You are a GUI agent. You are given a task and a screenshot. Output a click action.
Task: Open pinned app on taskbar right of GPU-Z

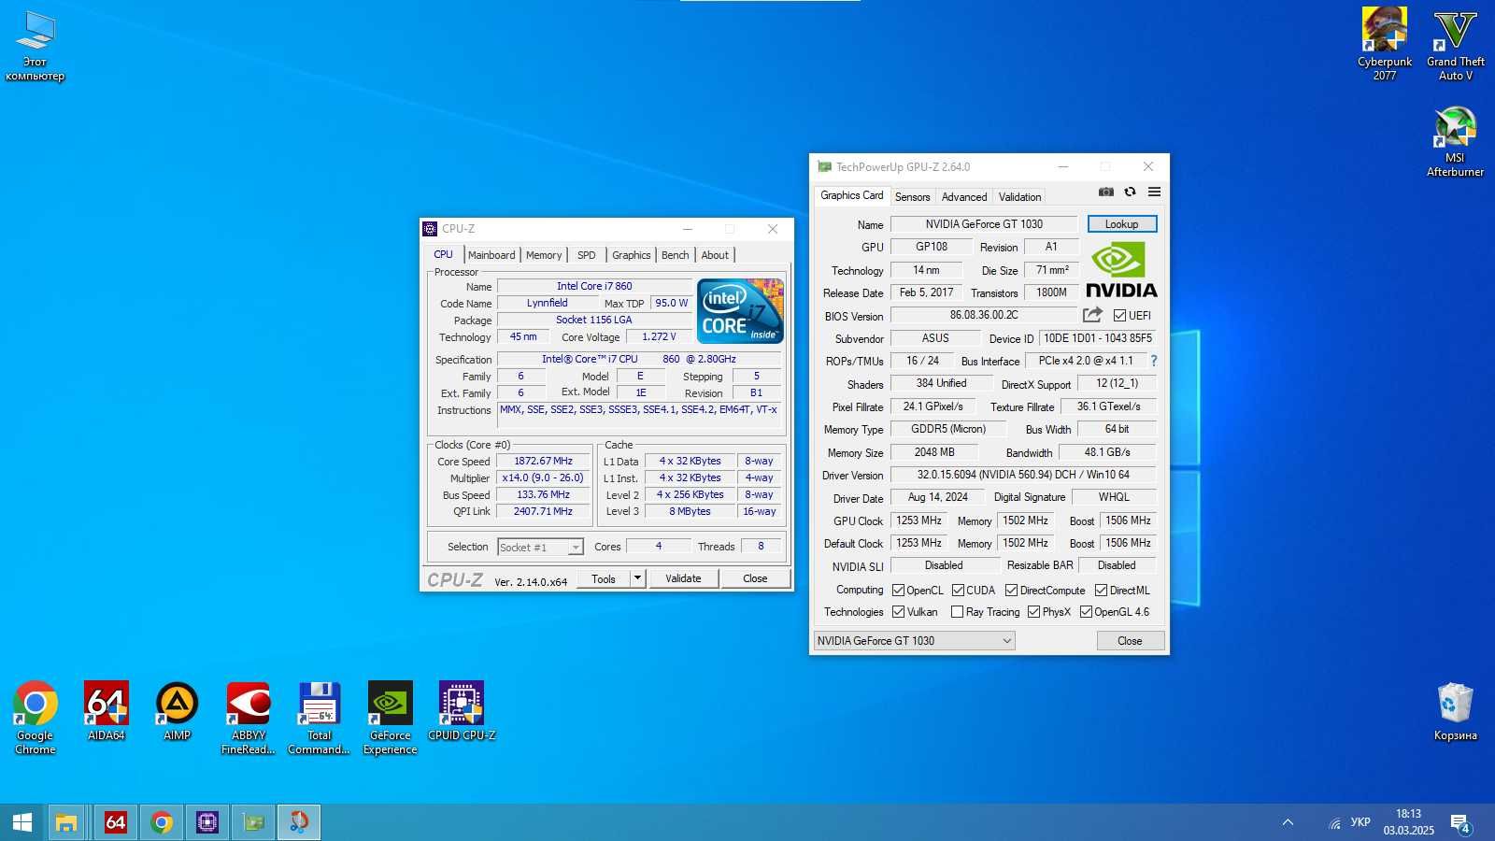point(299,822)
